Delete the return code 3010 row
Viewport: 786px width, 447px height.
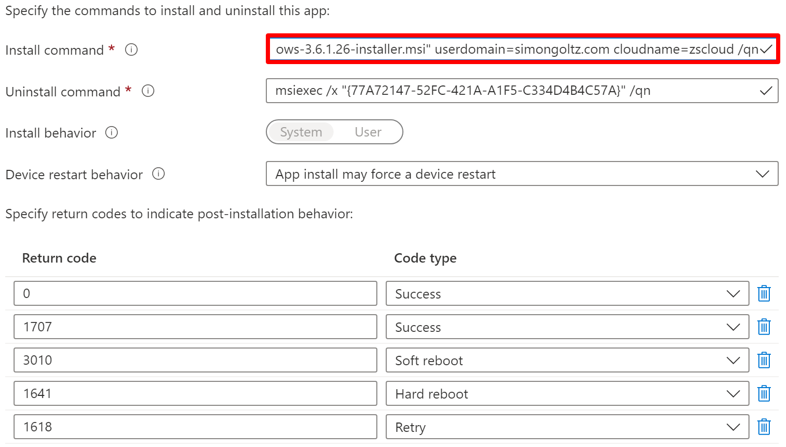coord(764,360)
